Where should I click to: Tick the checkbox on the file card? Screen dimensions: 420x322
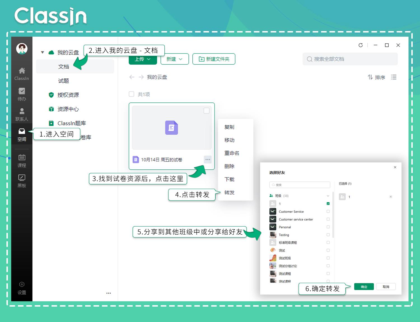pos(206,111)
